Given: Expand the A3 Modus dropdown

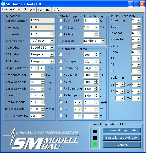Looking at the screenshot, I should tap(52, 61).
